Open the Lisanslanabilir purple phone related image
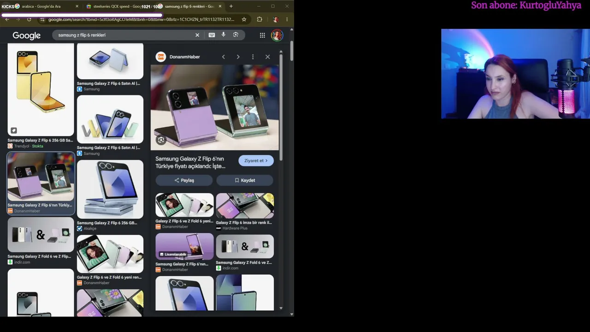Viewport: 590px width, 332px height. click(184, 247)
